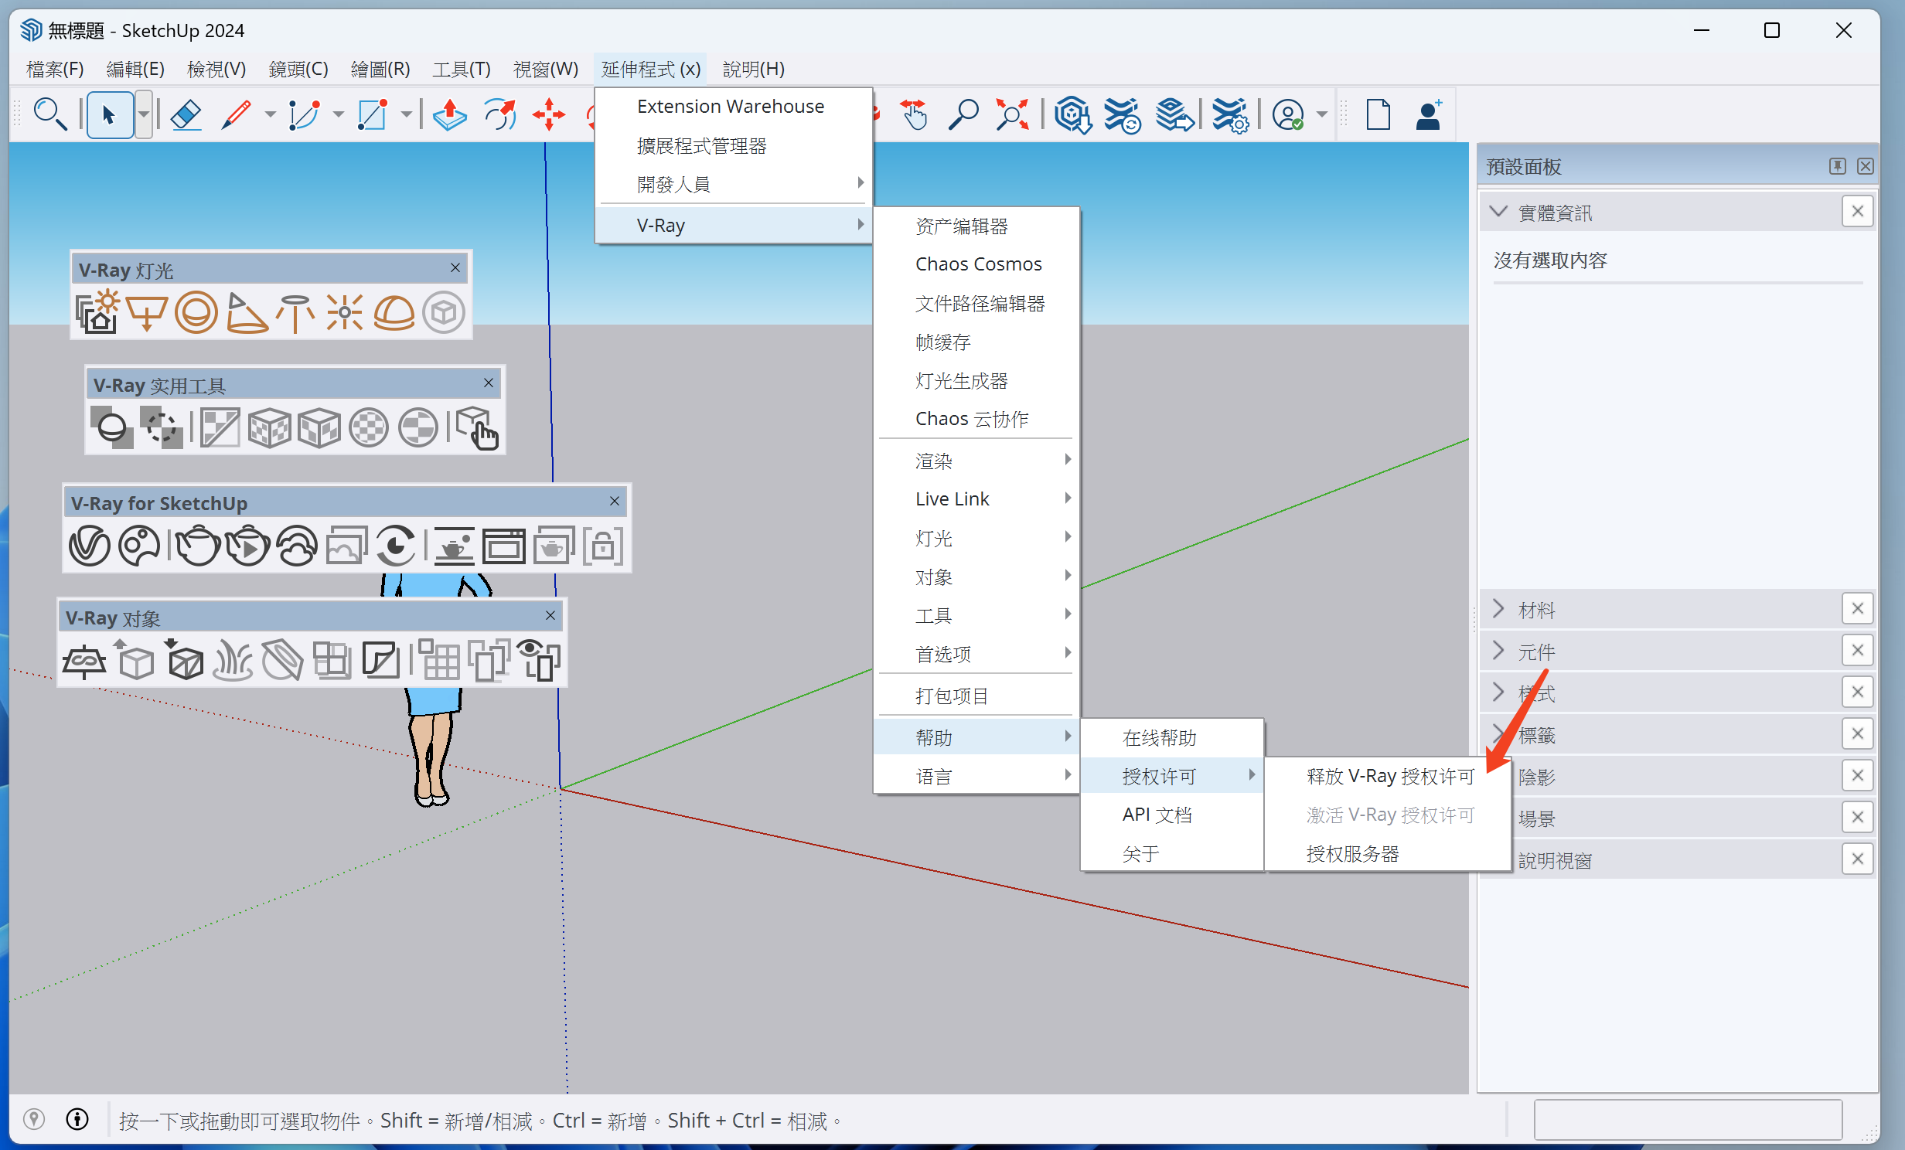Screen dimensions: 1905x1150
Task: Pin the 預設面板 tray panel
Action: [x=1837, y=166]
